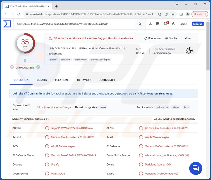Open the new tab plus button
This screenshot has height=180, width=211.
pyautogui.click(x=56, y=6)
